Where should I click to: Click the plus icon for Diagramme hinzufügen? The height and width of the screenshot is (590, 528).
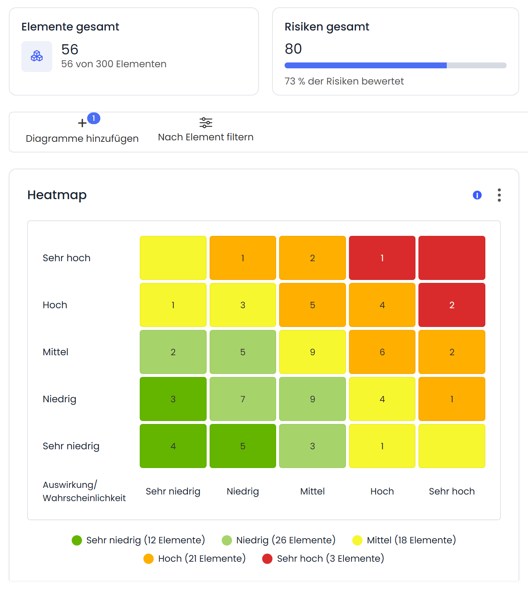82,123
